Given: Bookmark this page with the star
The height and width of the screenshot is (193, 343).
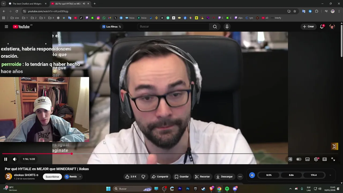Looking at the screenshot, I should pos(295,11).
